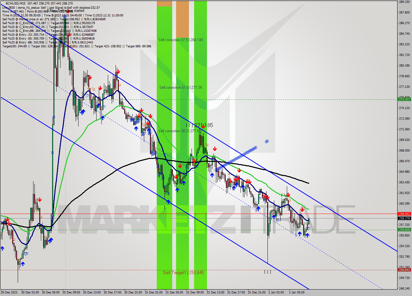This screenshot has width=412, height=296.
Task: Click '1 Jan 01:00' on the time axis
Action: tap(276, 292)
